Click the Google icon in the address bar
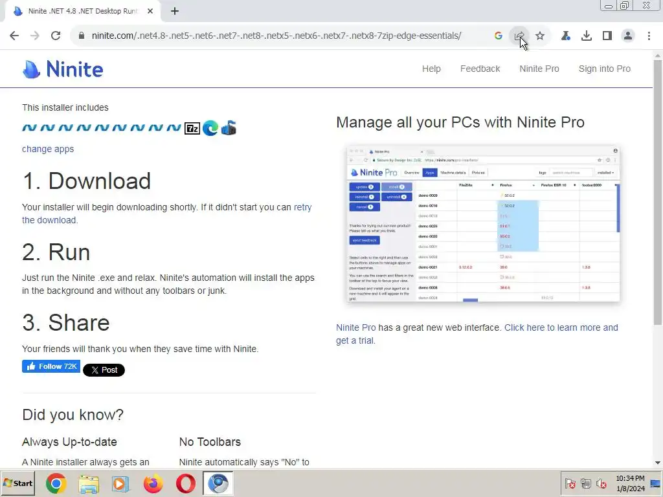Screen dimensions: 663x497 (498, 36)
